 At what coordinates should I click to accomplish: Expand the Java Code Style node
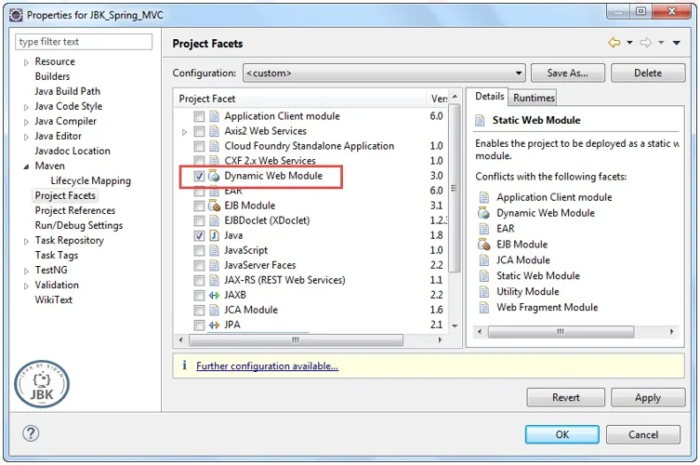point(26,107)
